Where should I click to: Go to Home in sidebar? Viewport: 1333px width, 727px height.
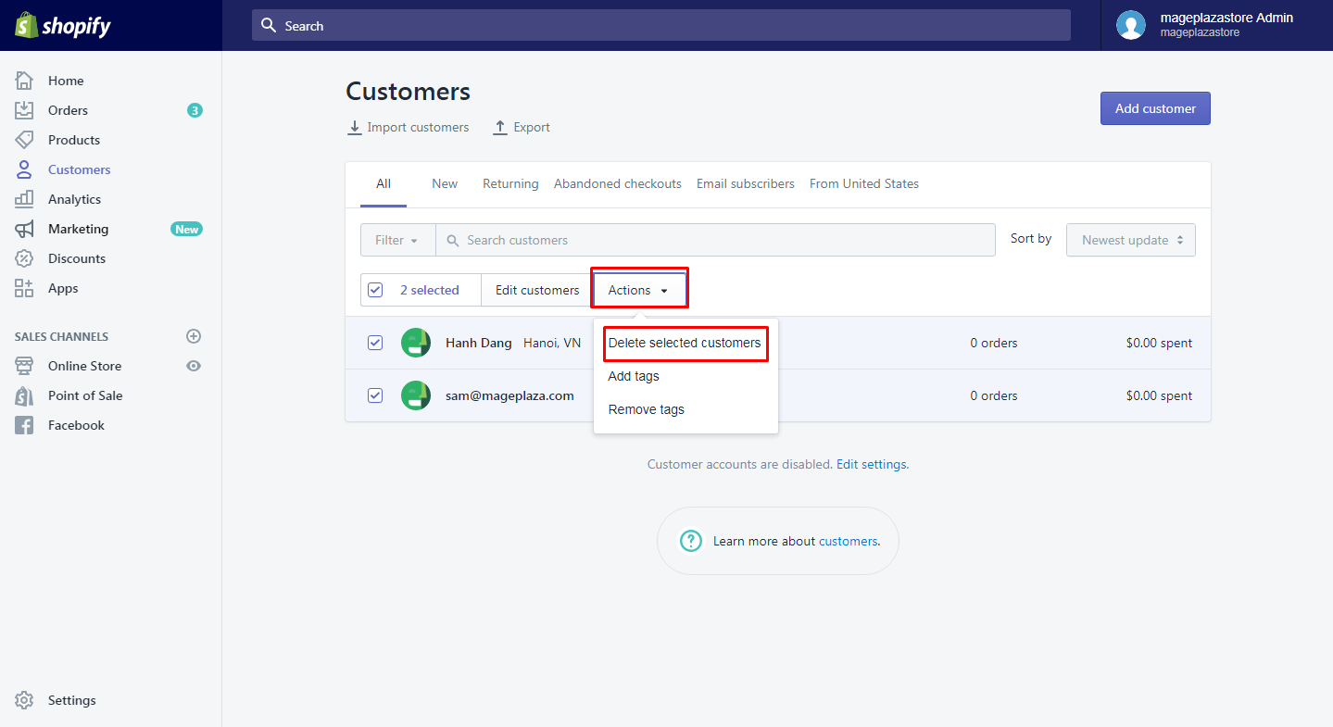point(66,81)
